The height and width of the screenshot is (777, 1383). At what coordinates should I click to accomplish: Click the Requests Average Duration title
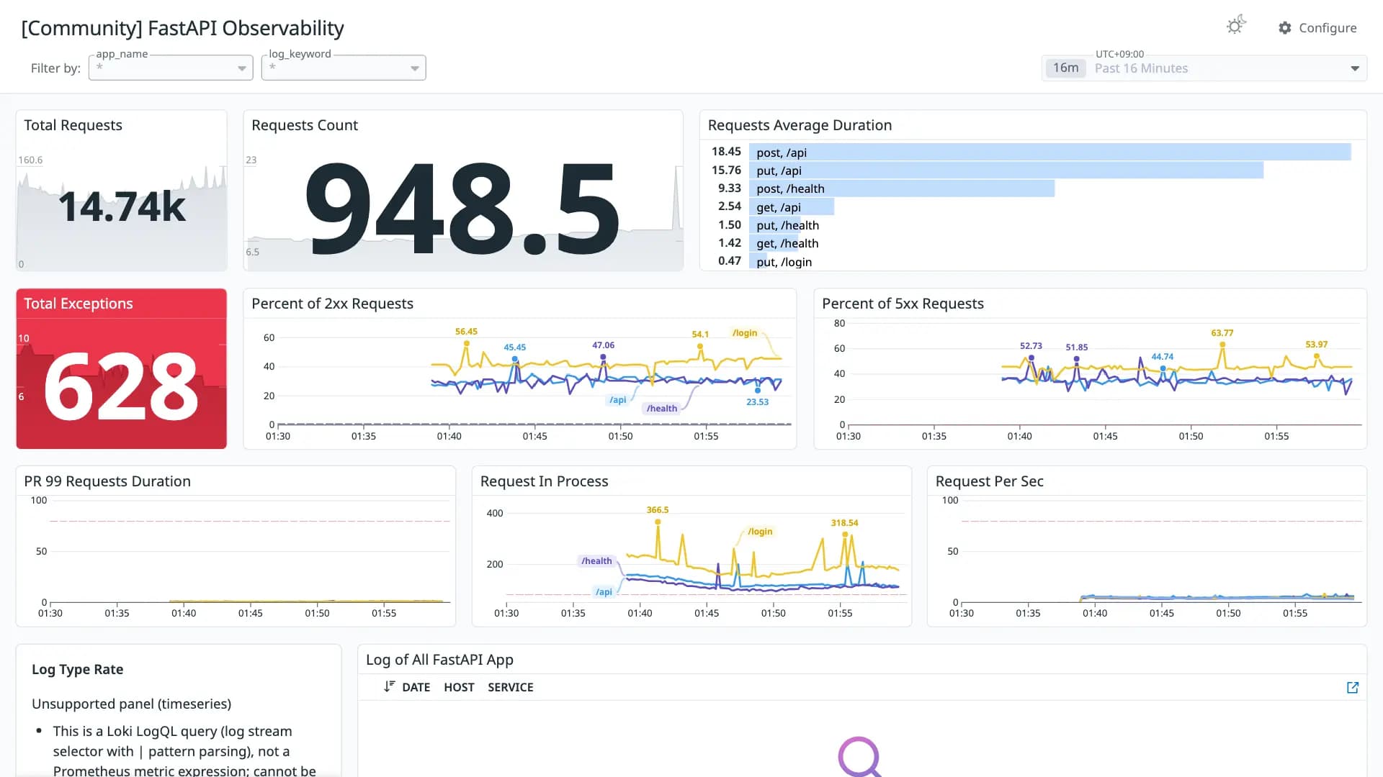click(800, 125)
